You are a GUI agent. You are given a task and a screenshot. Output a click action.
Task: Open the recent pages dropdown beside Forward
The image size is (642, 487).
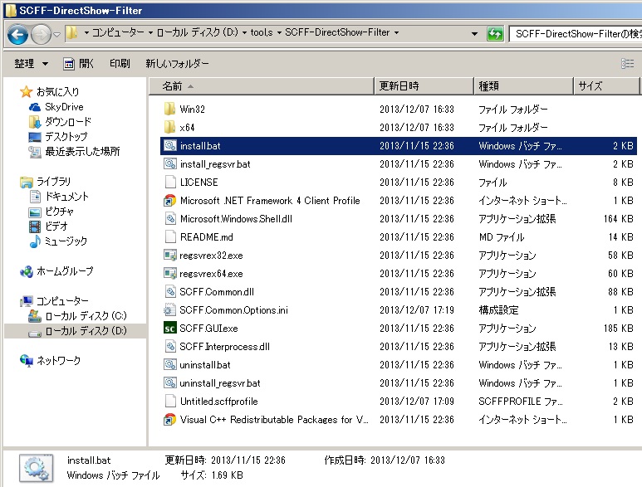point(57,34)
